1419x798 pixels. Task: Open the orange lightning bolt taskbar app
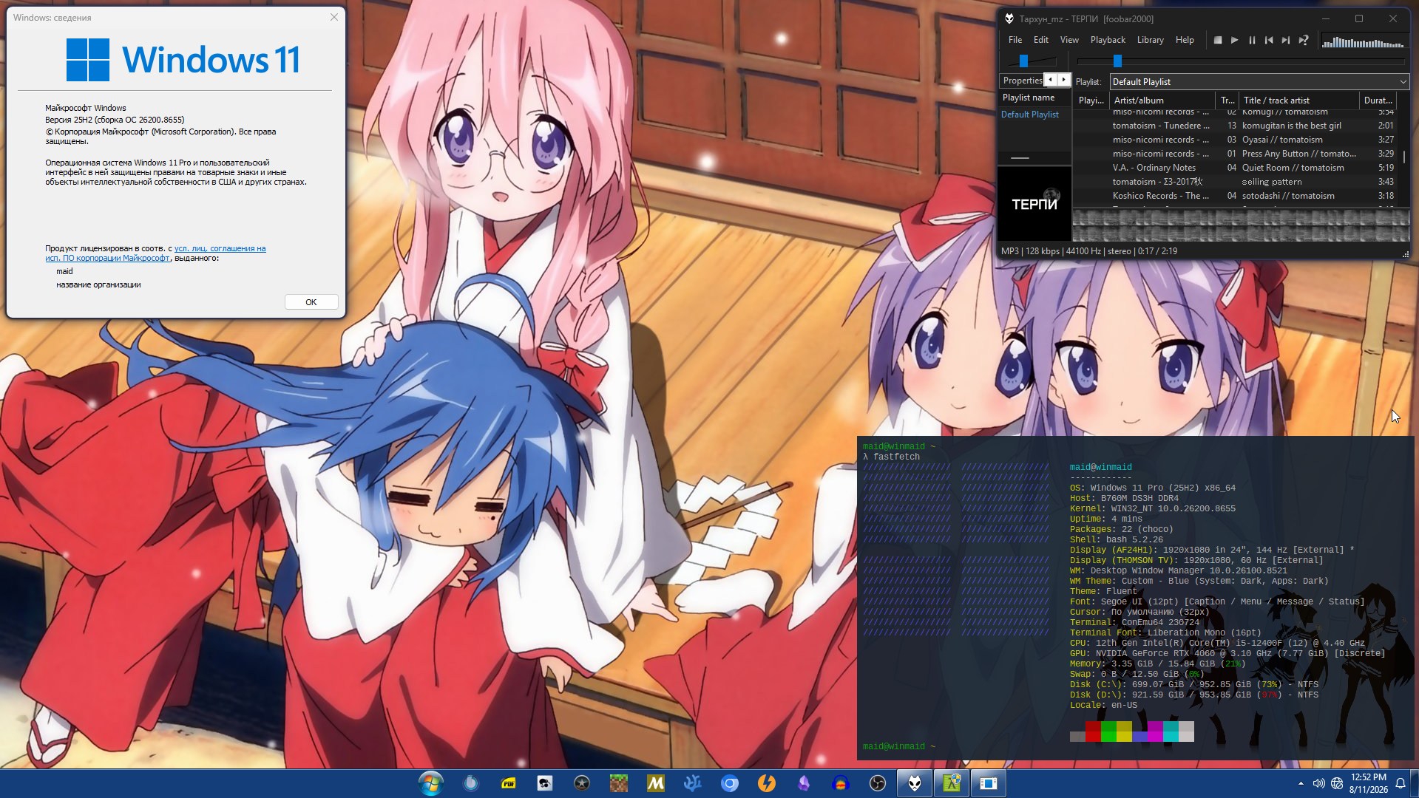tap(767, 783)
